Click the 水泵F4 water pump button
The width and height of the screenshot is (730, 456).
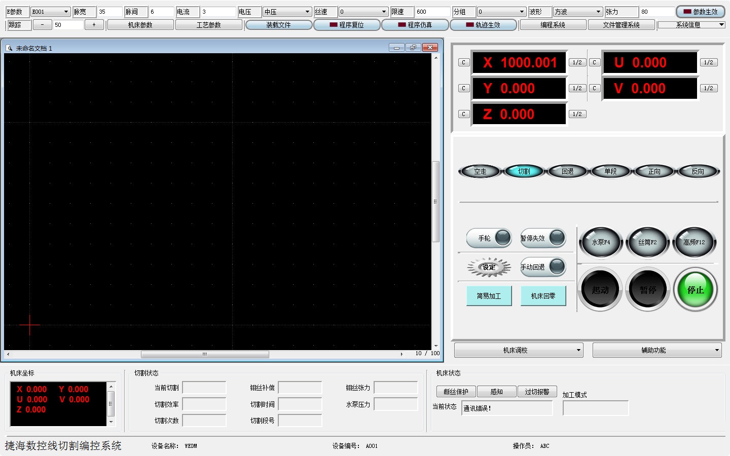(601, 243)
